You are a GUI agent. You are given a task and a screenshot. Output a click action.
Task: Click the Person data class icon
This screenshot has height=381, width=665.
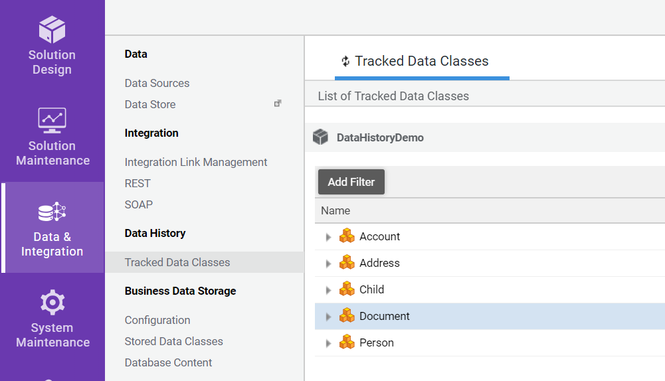point(347,343)
